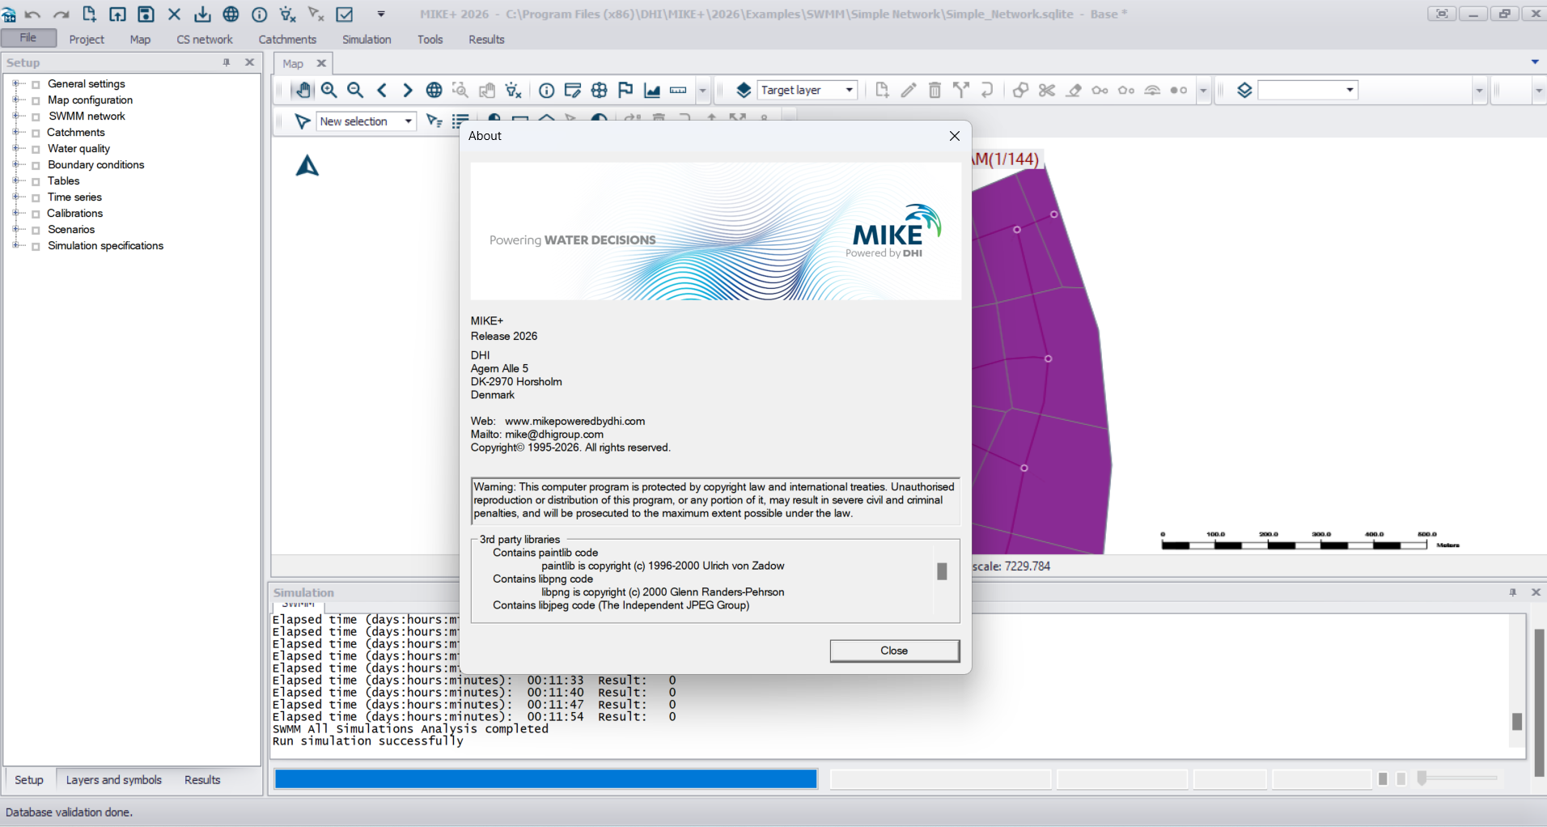1547x827 pixels.
Task: Tick the Calibrations checkbox
Action: [x=36, y=214]
